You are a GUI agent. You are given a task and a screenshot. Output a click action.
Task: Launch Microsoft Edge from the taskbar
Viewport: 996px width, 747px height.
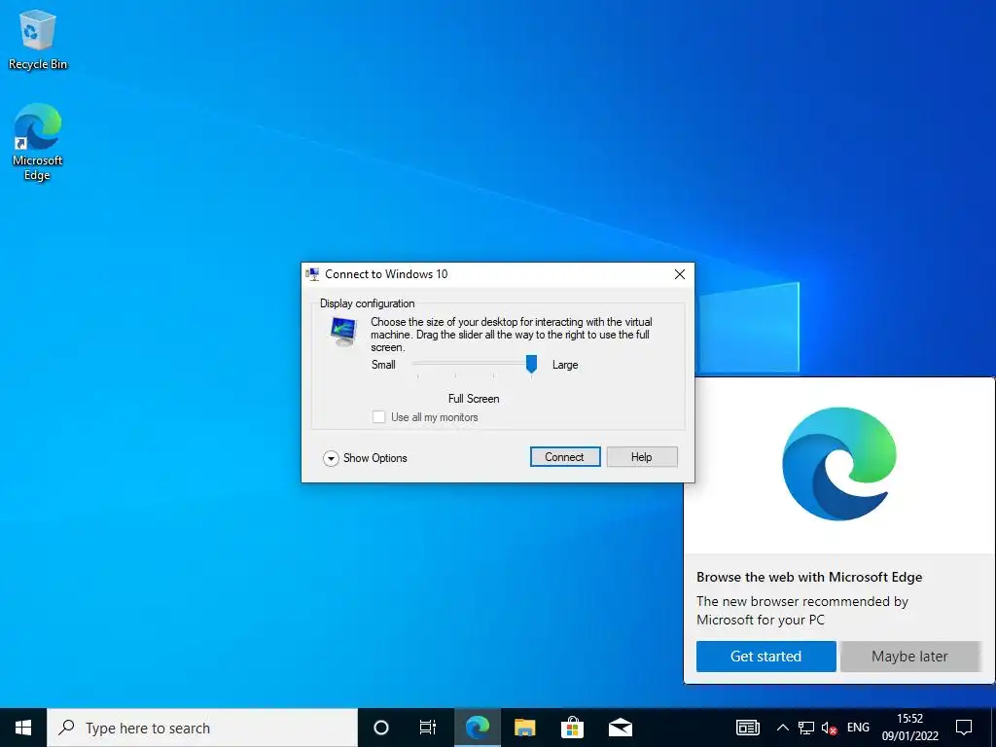[477, 728]
